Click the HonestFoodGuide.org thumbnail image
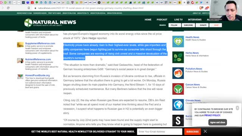This screenshot has width=242, height=136. [x=20, y=77]
